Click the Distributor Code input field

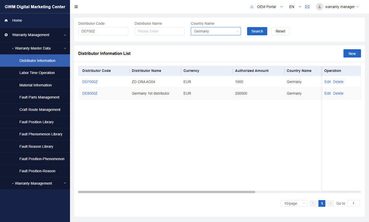click(x=103, y=31)
